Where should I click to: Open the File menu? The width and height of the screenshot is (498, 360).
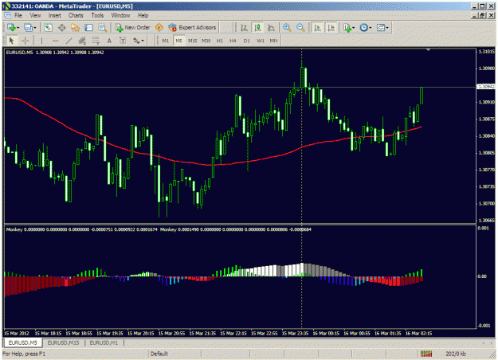coord(18,15)
